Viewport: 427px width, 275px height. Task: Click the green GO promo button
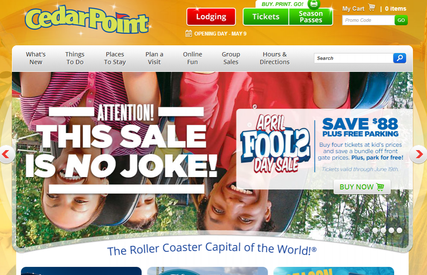tap(401, 20)
